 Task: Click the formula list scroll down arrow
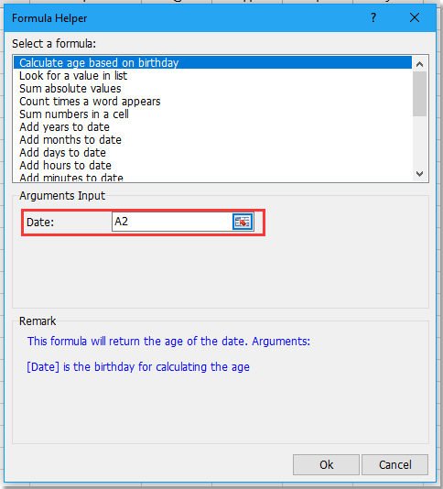(419, 173)
